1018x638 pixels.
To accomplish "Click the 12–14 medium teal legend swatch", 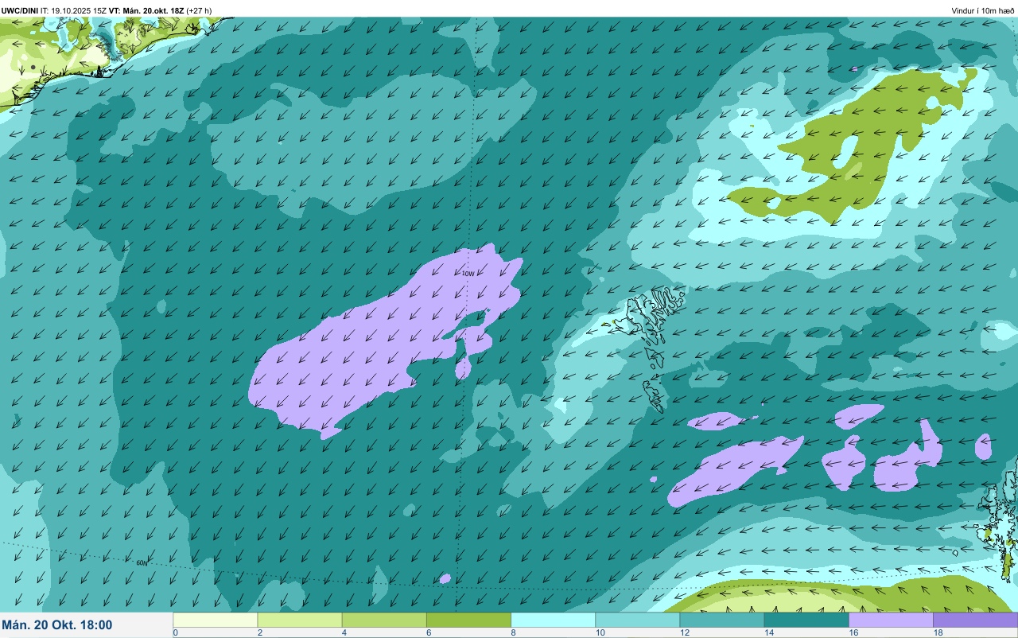I will click(x=721, y=620).
